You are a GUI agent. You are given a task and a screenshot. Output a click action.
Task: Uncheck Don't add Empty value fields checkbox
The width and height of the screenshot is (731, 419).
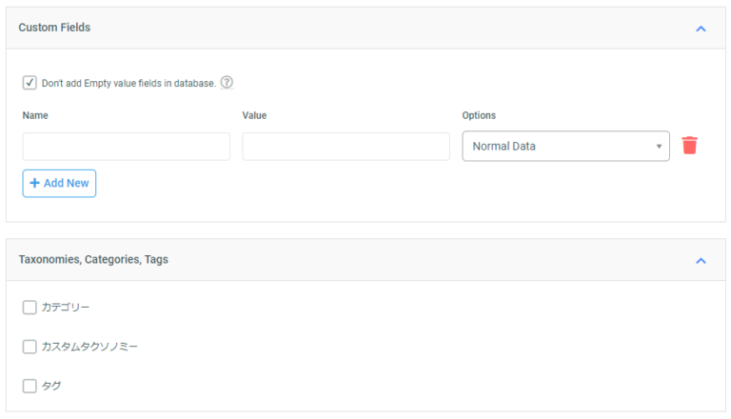click(30, 83)
